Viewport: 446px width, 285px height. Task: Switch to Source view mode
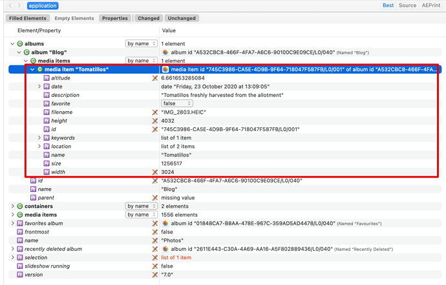407,5
